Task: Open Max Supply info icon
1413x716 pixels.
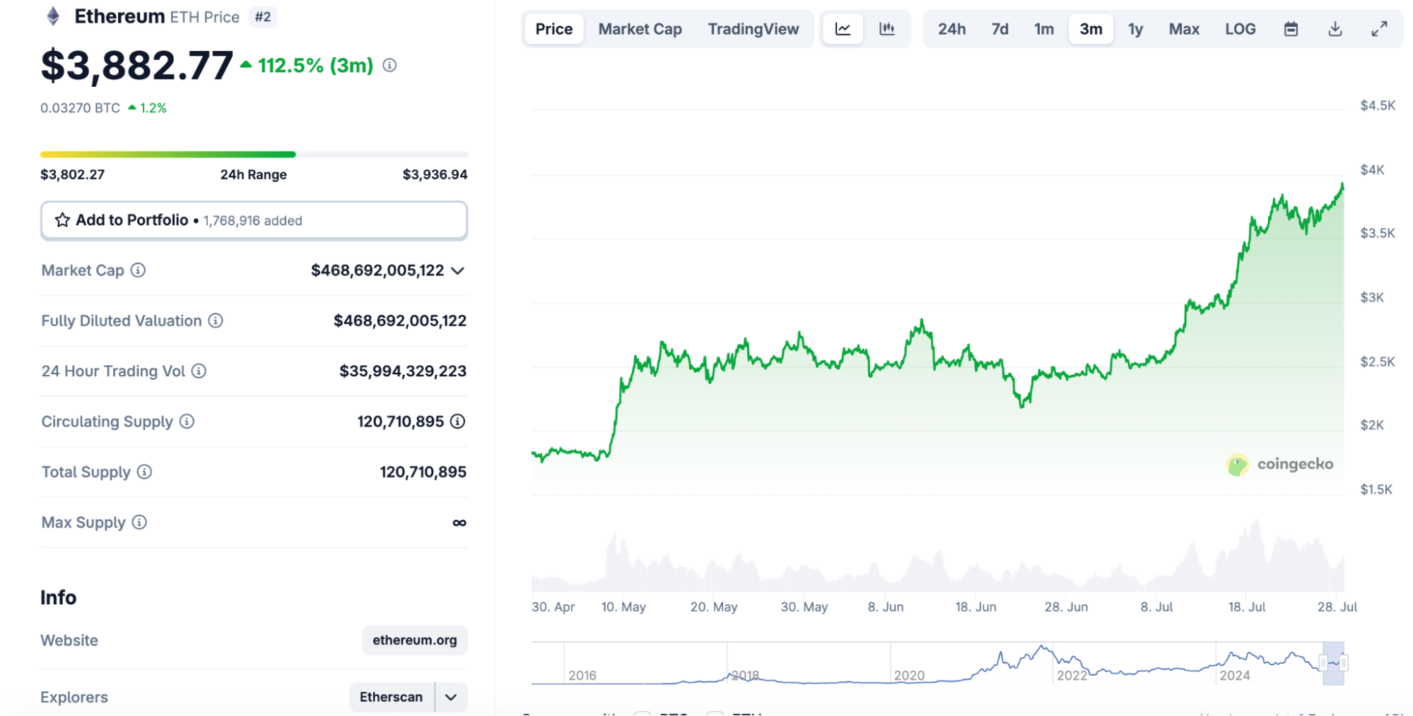Action: click(139, 523)
